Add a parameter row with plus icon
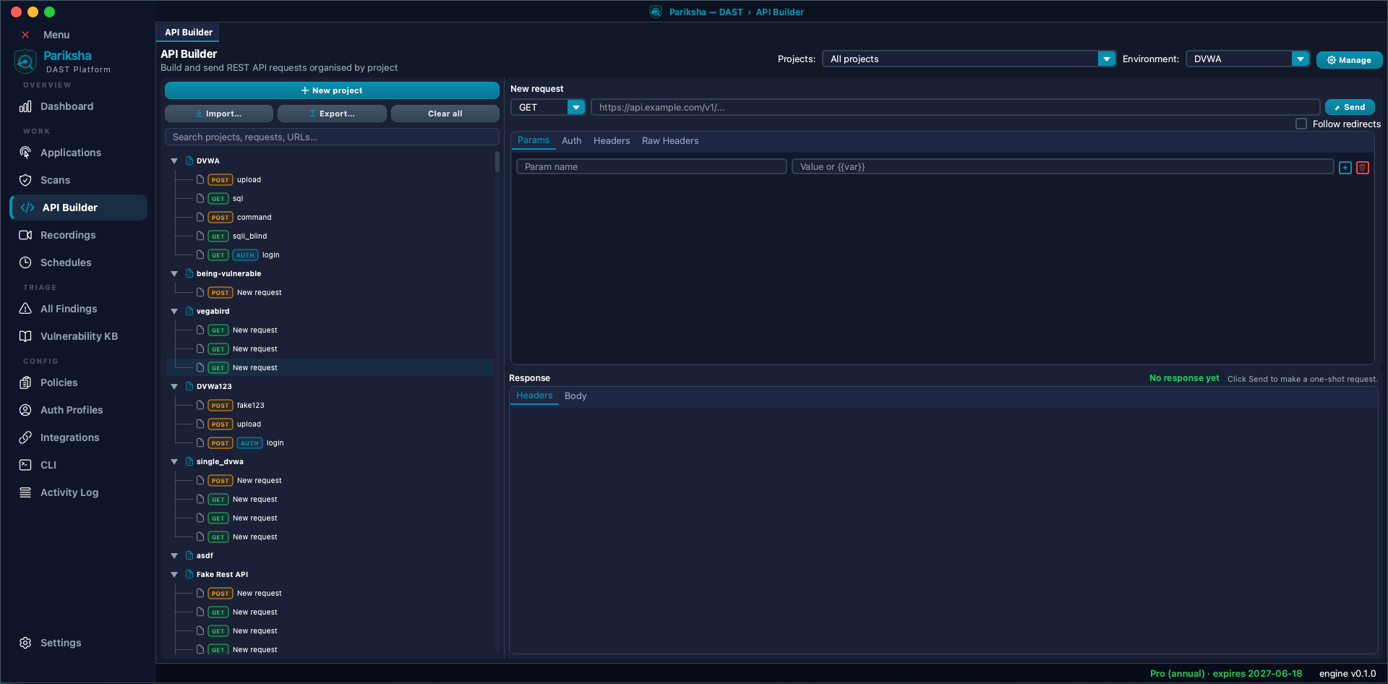Screen dimensions: 1388x684 coord(1345,168)
